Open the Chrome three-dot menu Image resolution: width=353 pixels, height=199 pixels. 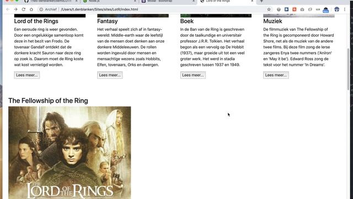click(x=344, y=9)
